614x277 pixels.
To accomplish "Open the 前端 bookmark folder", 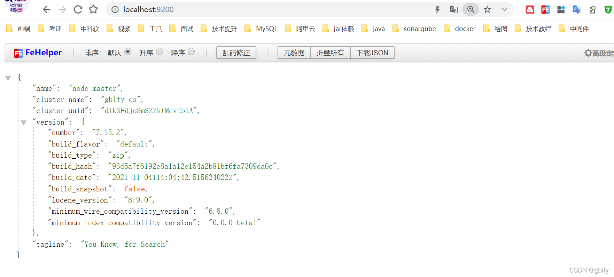I will [18, 29].
